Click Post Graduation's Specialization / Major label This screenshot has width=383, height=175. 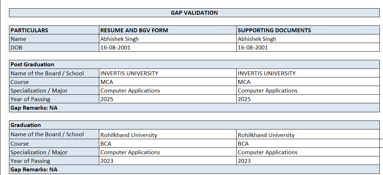(39, 90)
